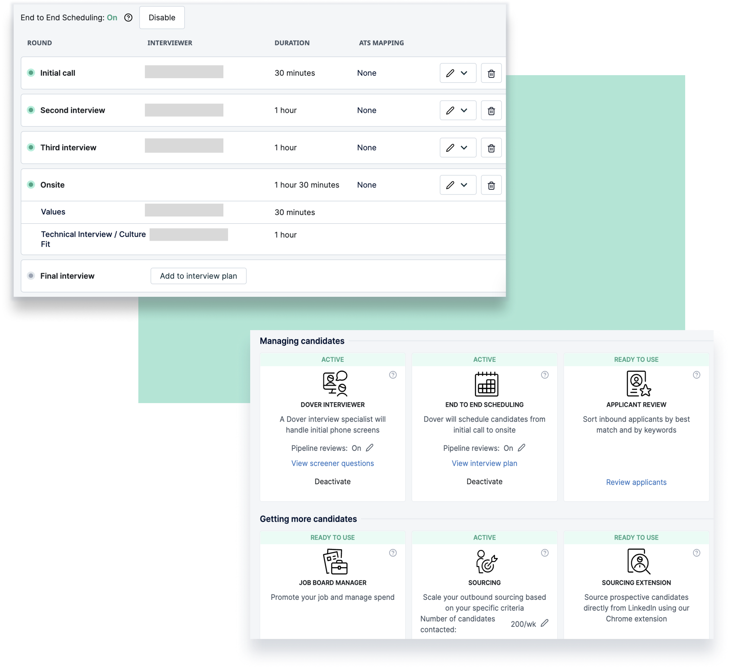This screenshot has width=730, height=669.
Task: Edit the Third interview round
Action: click(450, 148)
